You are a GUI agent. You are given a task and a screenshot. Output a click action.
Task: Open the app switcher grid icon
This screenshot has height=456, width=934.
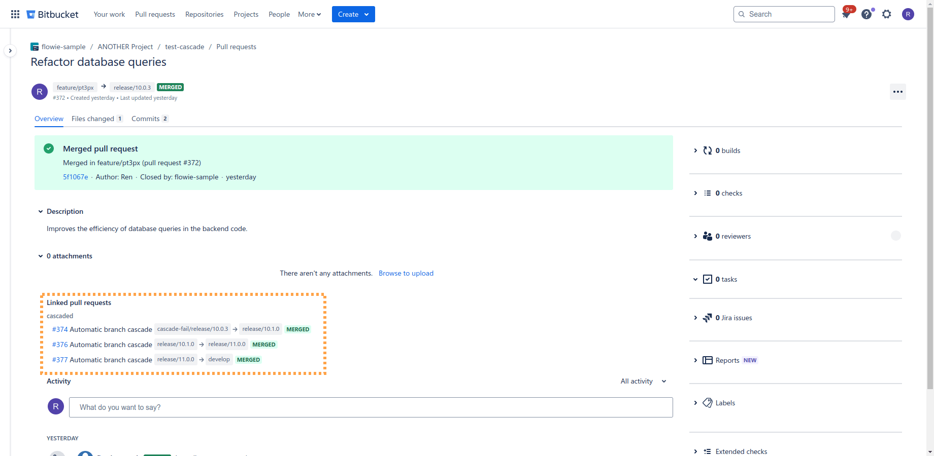(x=15, y=14)
